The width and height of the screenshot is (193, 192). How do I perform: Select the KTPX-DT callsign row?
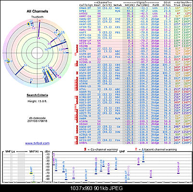(135, 132)
